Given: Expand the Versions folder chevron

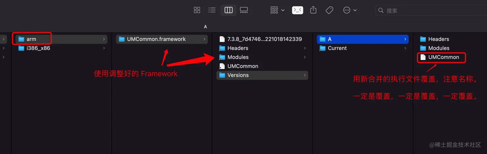Looking at the screenshot, I should click(x=305, y=75).
